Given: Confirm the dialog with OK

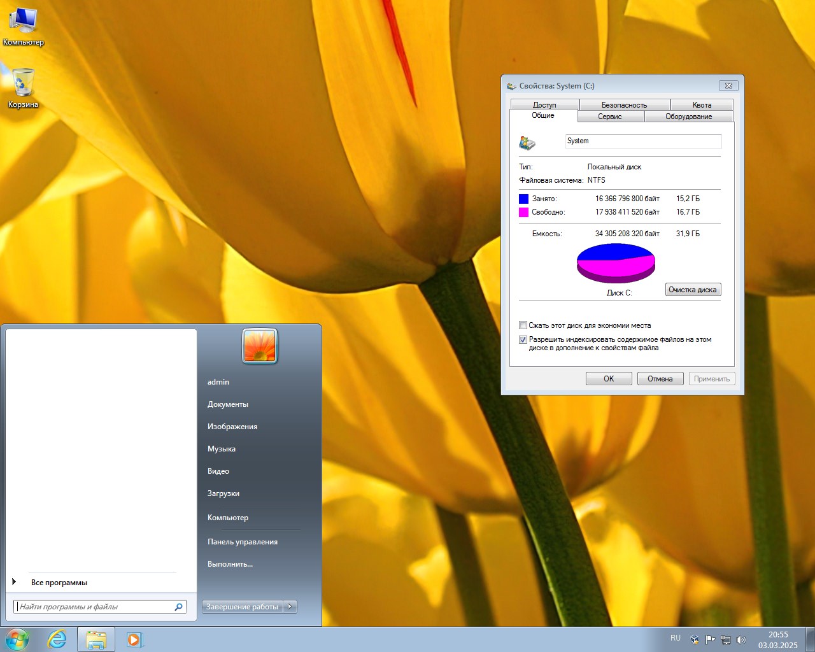Looking at the screenshot, I should [x=609, y=379].
